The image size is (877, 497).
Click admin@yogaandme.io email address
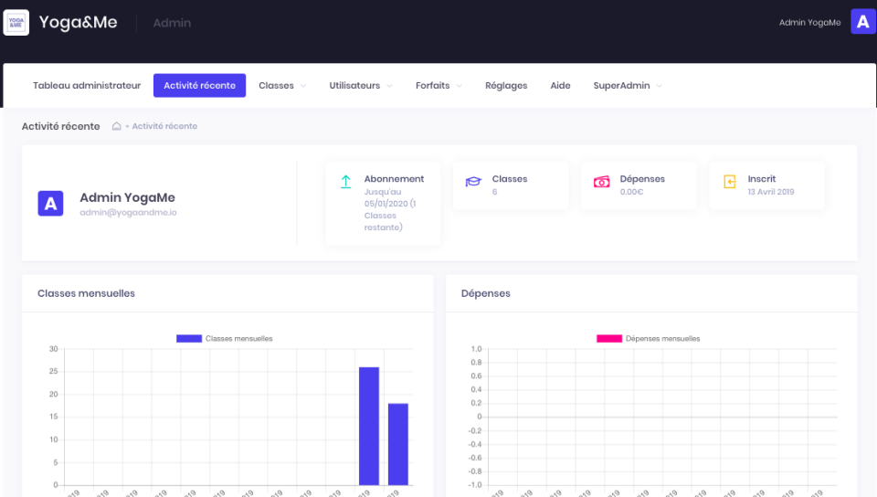(128, 213)
